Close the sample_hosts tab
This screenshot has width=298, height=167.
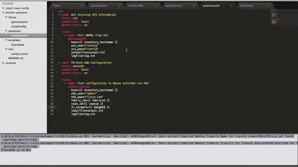pos(194,6)
